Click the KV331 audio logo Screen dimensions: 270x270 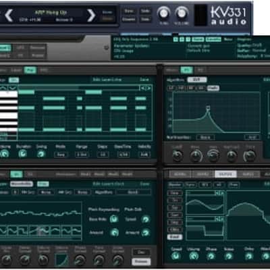click(x=228, y=16)
